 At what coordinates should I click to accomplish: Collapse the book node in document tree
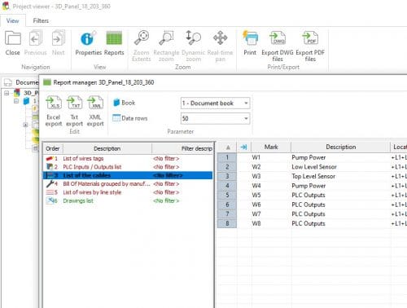click(16, 101)
